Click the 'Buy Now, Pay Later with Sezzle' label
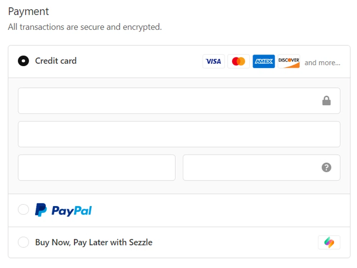357x268 pixels. tap(93, 242)
